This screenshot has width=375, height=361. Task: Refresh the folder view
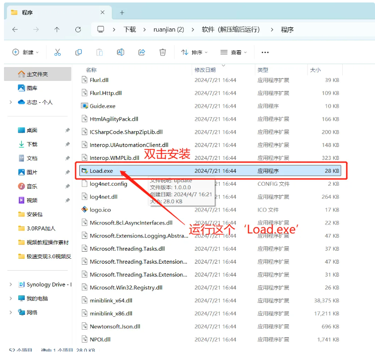(x=78, y=29)
